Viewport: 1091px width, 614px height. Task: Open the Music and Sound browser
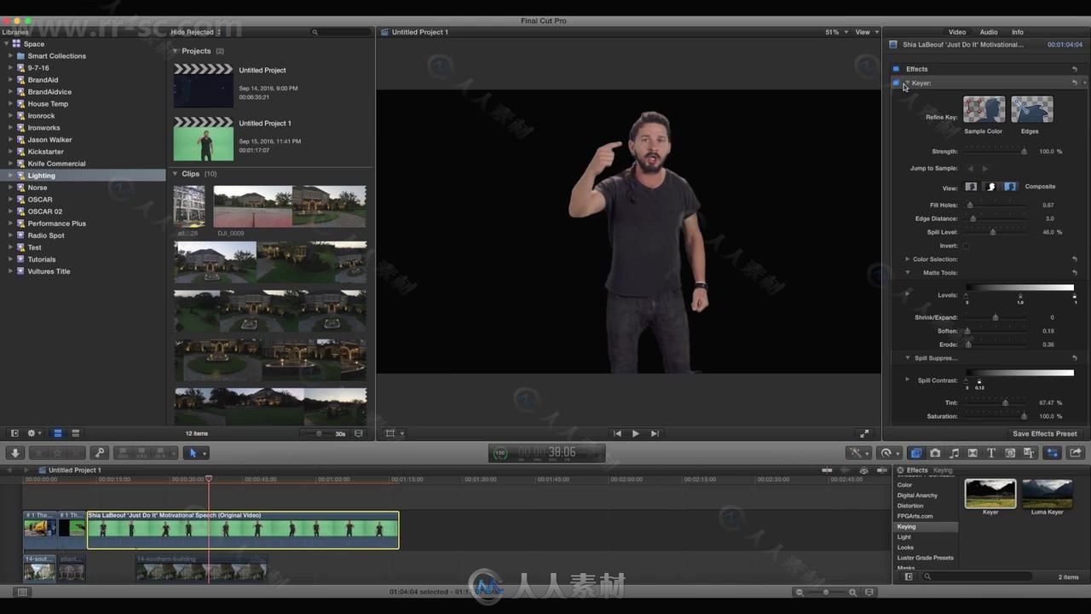pos(954,453)
